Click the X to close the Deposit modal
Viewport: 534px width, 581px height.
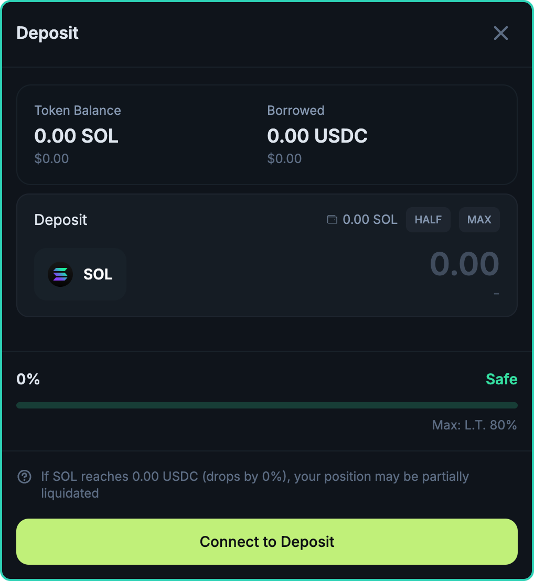pyautogui.click(x=501, y=33)
